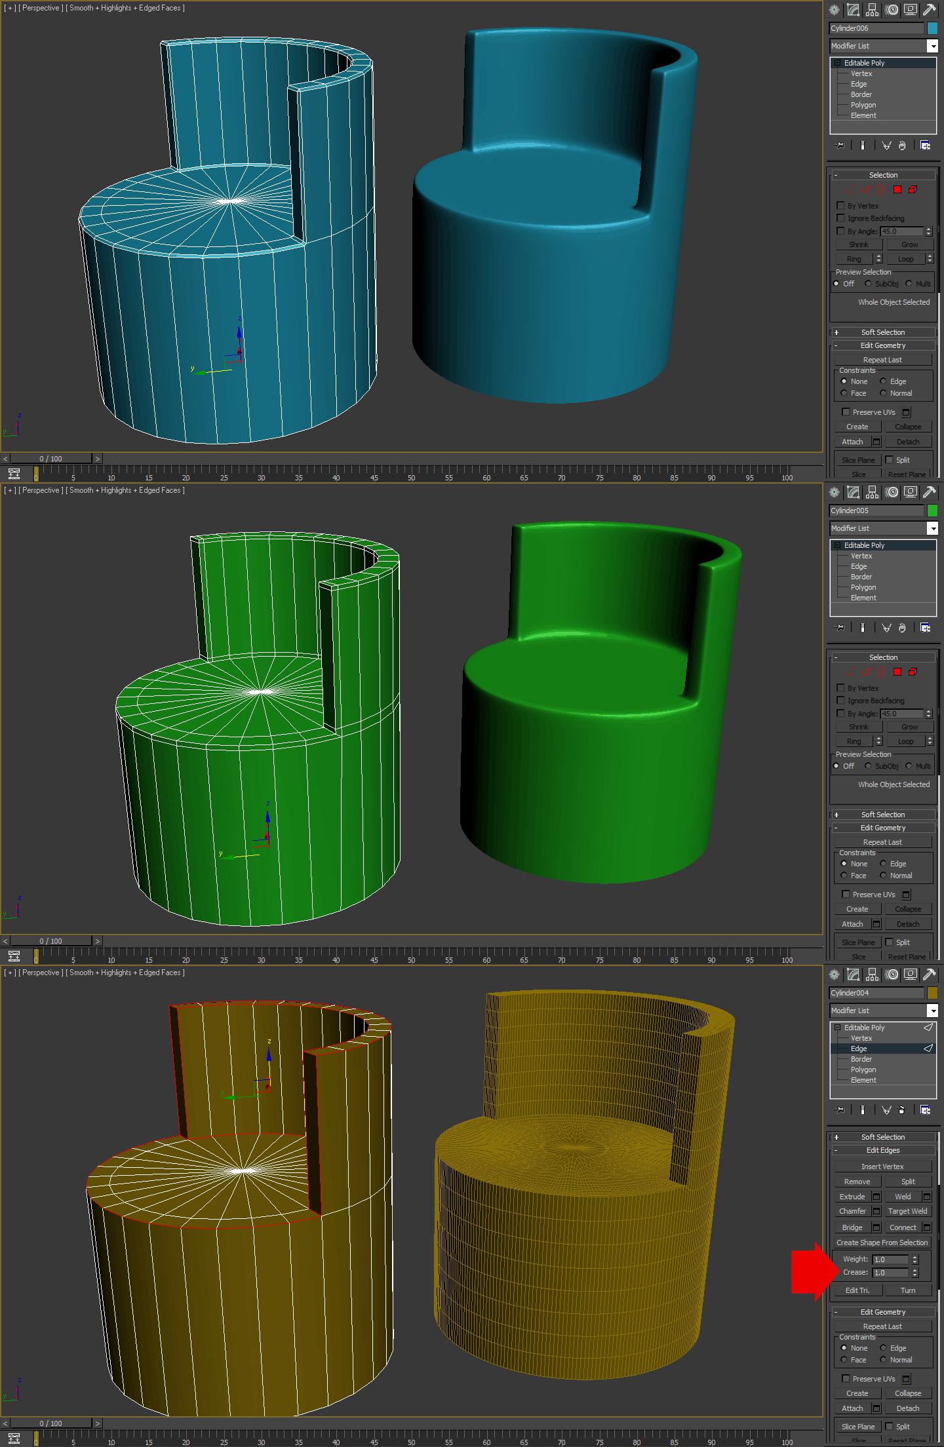Select Face constraint radio in Cylinder004 panel
Viewport: 944px width, 1447px height.
point(844,1360)
